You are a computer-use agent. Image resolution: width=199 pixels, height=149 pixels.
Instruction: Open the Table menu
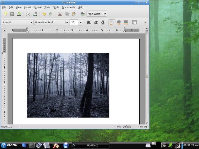(x=56, y=7)
